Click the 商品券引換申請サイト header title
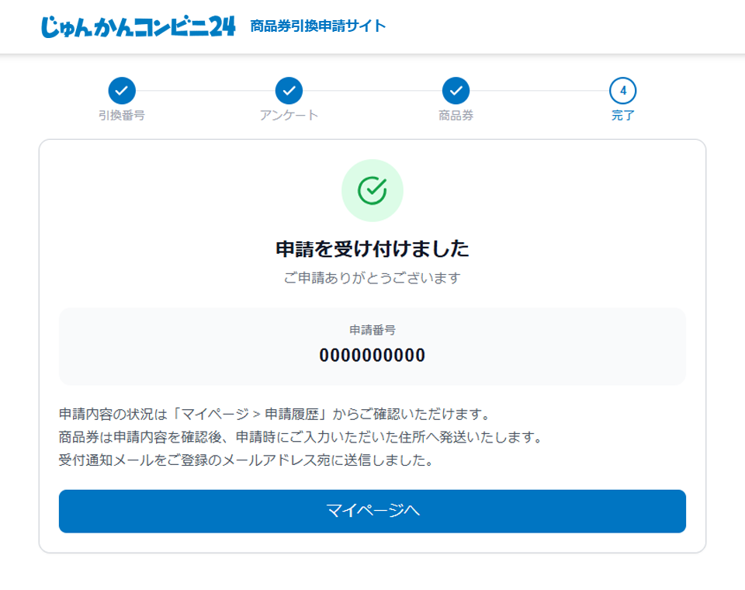The image size is (745, 590). point(318,26)
